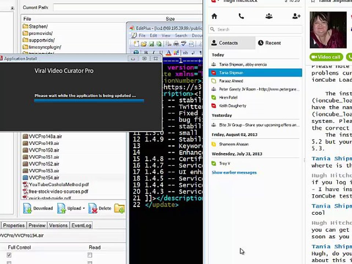Switch to the Recent tab in Skype
This screenshot has width=352, height=264.
tap(269, 43)
